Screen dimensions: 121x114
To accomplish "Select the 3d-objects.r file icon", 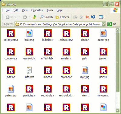I will [11, 33].
